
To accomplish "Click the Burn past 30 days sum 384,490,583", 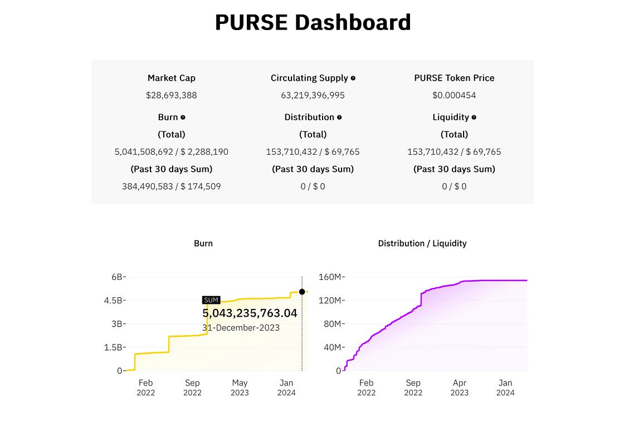I will point(147,186).
